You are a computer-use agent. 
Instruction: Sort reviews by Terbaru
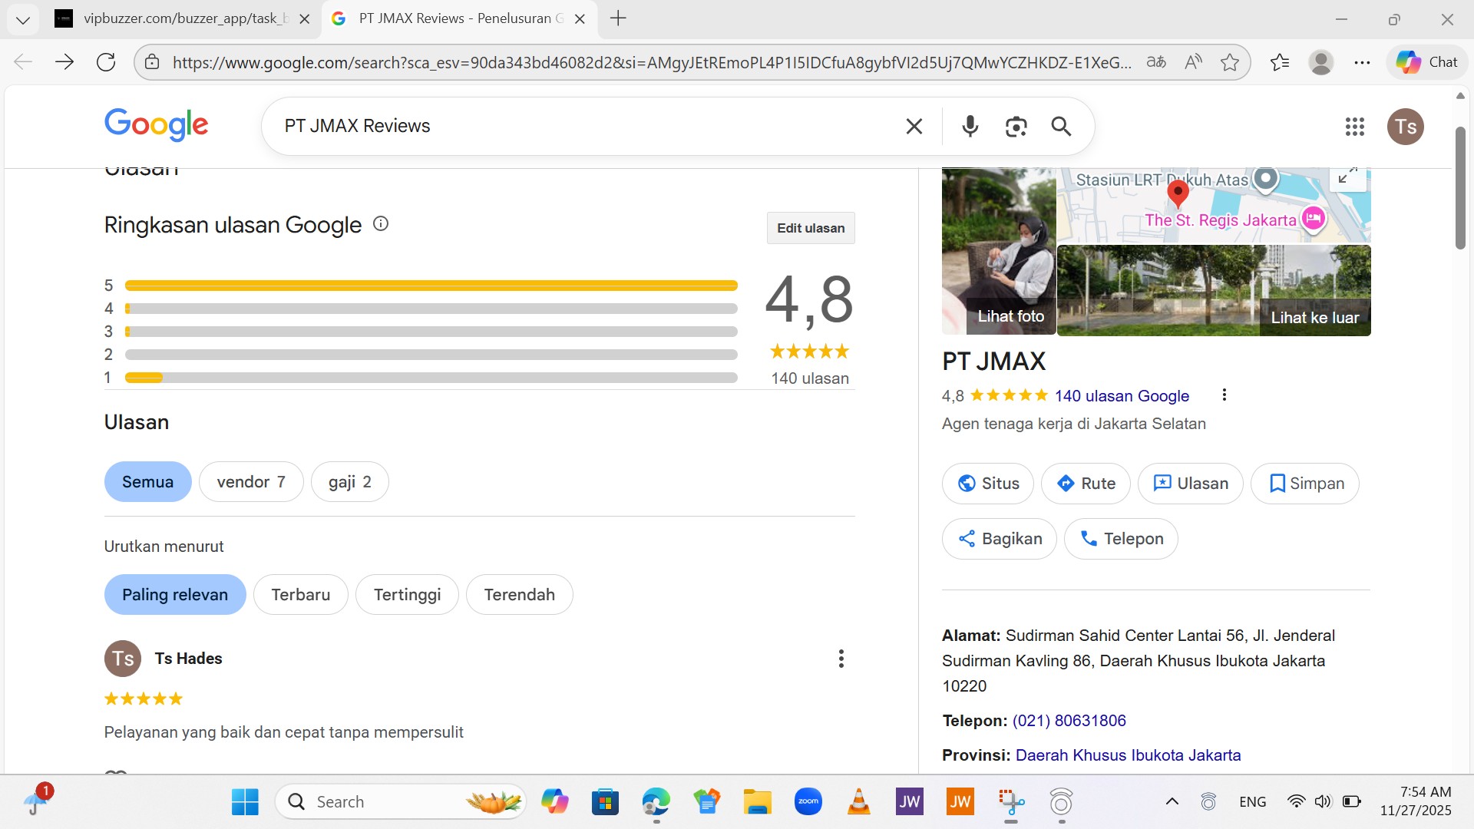(x=300, y=595)
